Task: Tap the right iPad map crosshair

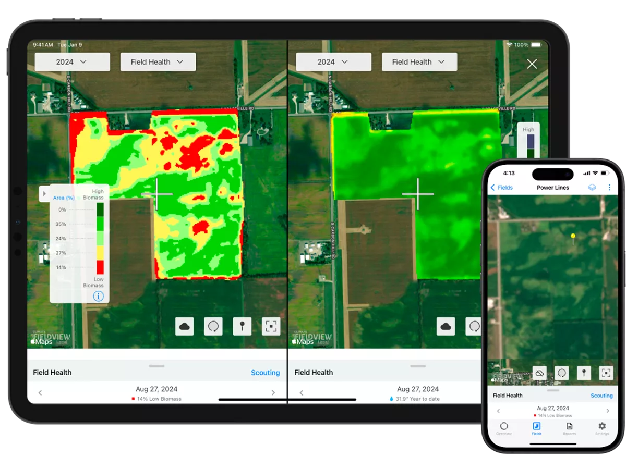Action: [418, 194]
